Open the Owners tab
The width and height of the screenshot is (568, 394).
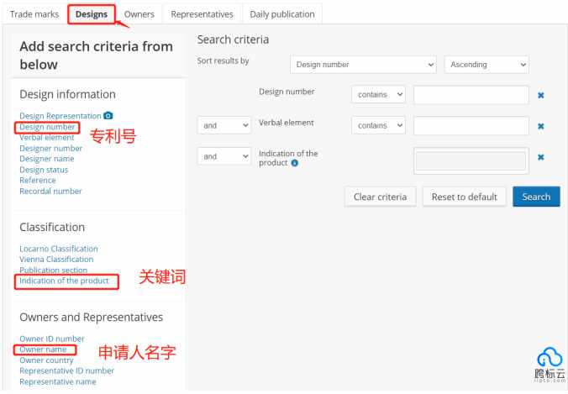coord(139,14)
